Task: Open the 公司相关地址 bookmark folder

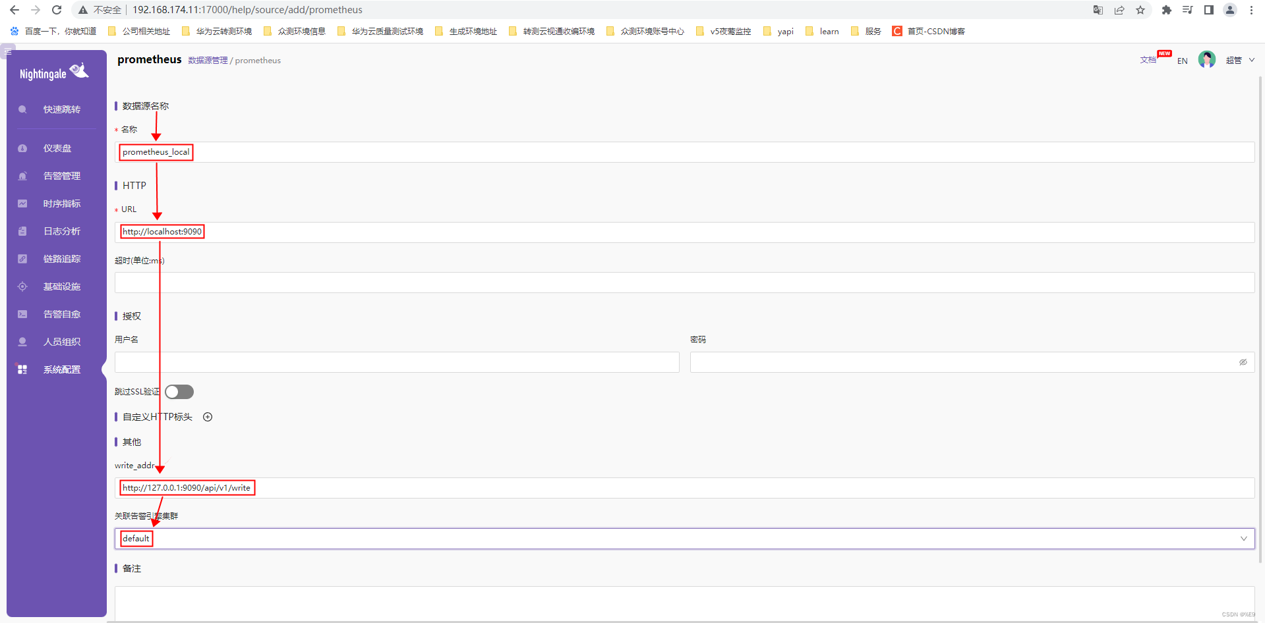Action: (139, 31)
